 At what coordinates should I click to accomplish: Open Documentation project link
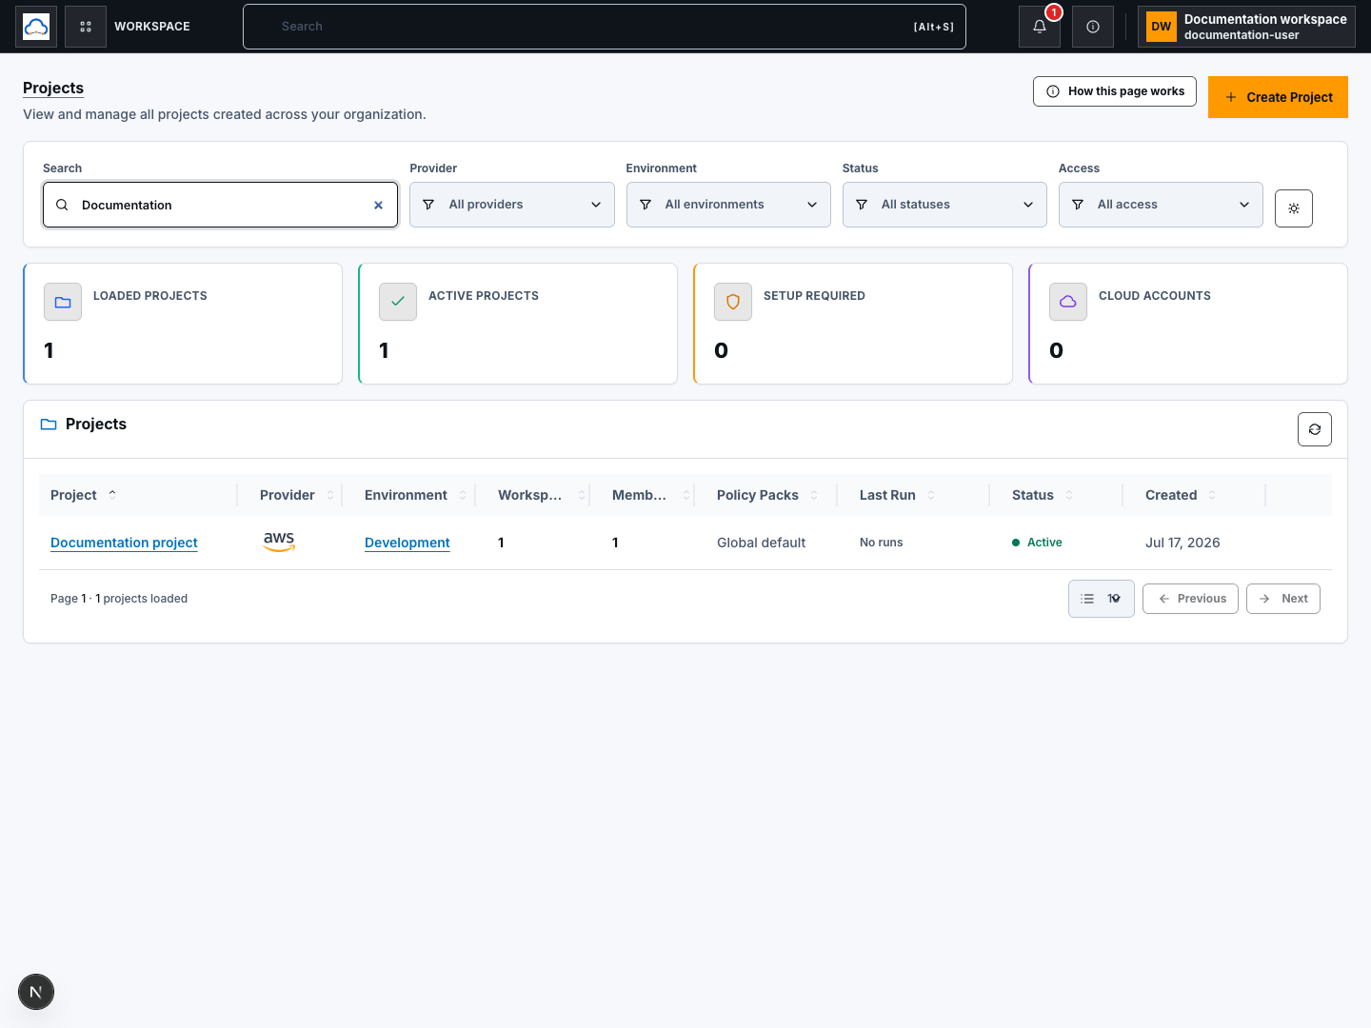click(x=124, y=543)
